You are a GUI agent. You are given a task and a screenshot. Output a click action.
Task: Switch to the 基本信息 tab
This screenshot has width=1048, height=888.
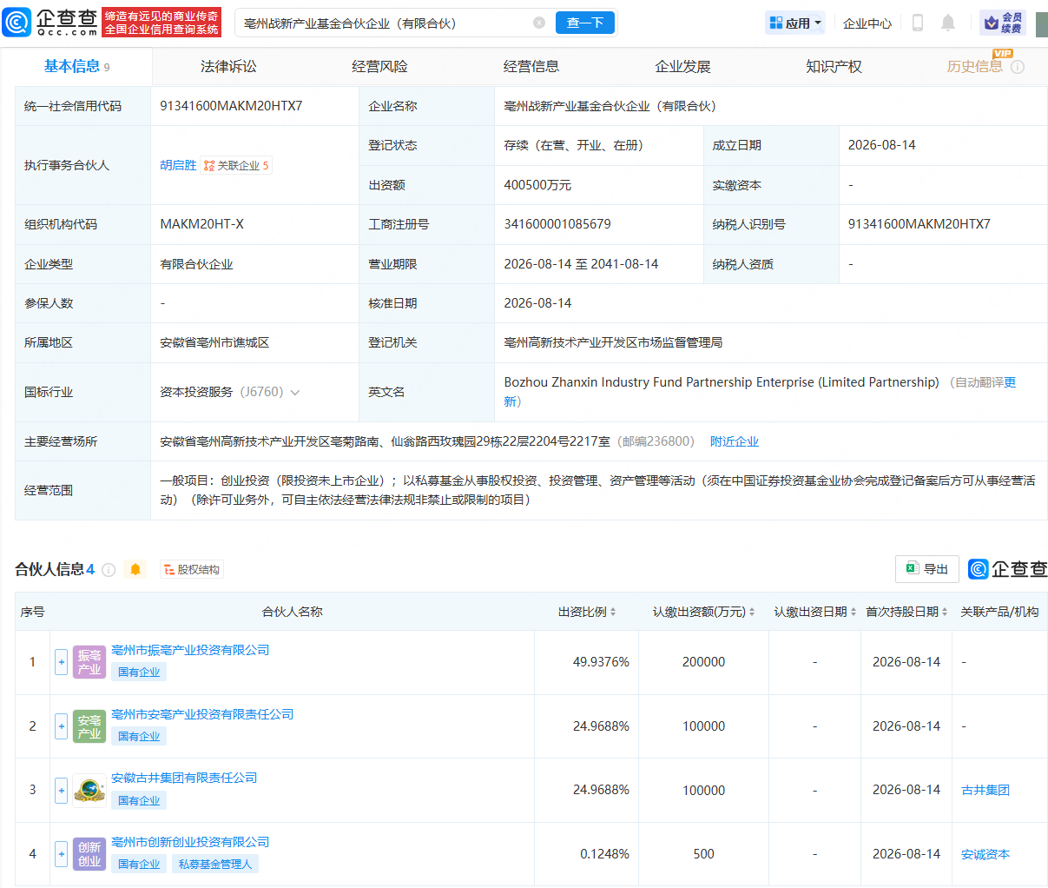77,66
